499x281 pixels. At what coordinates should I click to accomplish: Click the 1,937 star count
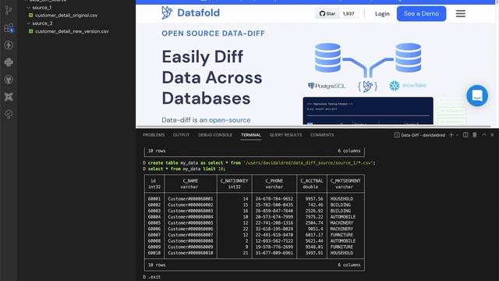coord(349,14)
